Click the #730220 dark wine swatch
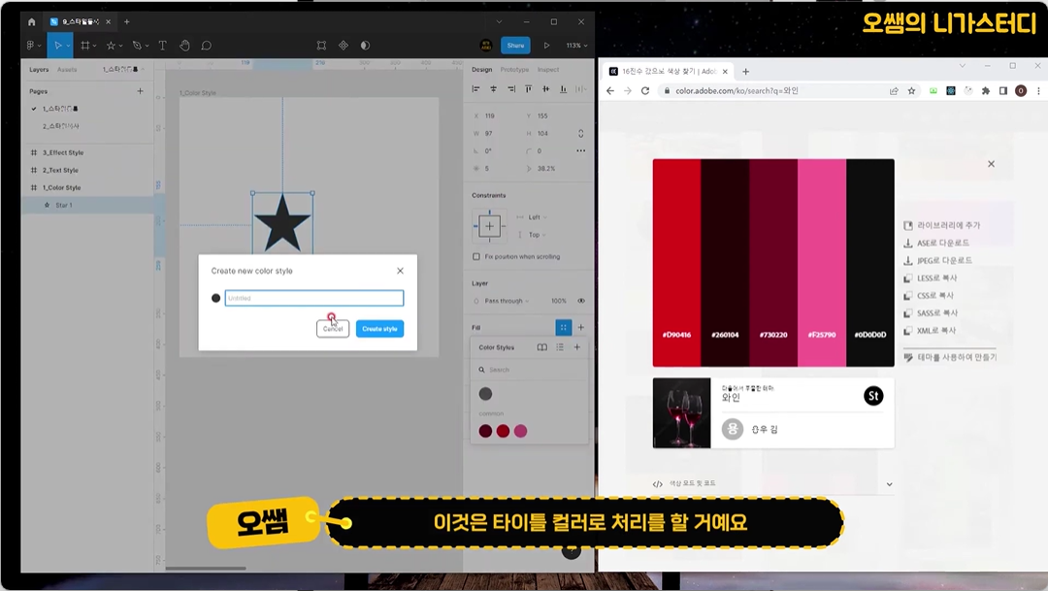The width and height of the screenshot is (1048, 591). 773,263
